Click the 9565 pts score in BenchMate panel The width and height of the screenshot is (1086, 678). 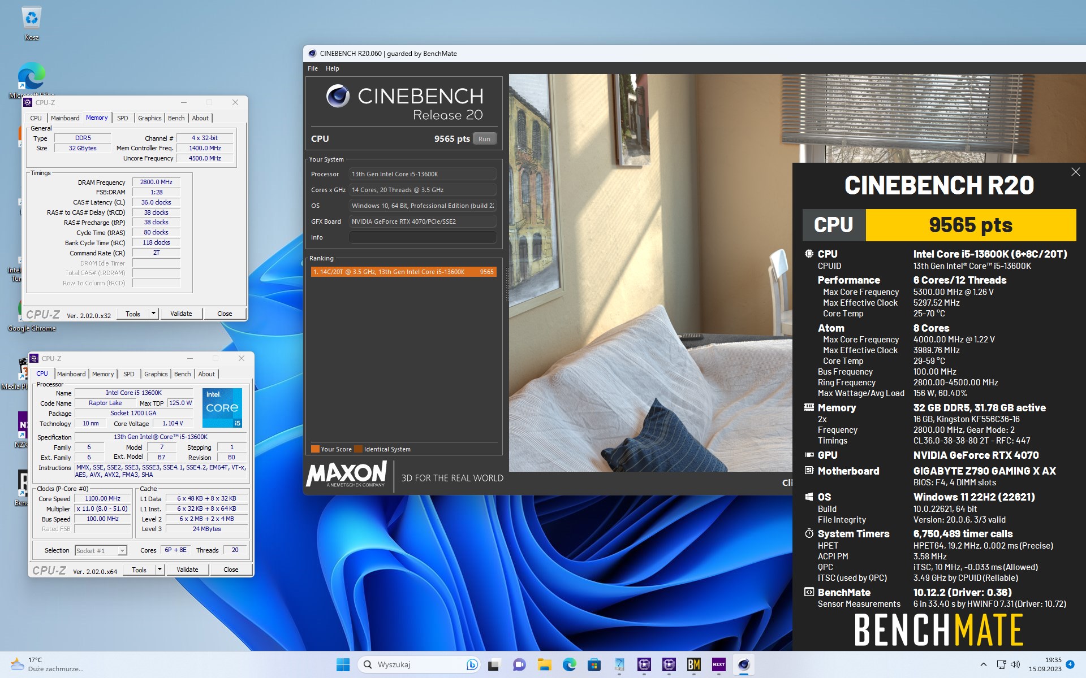pos(971,225)
